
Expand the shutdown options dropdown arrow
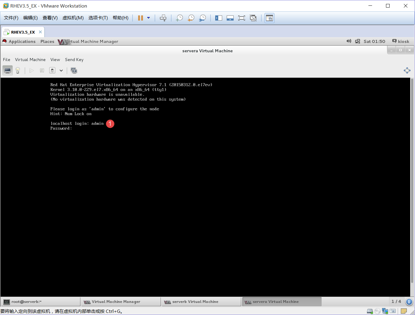[61, 70]
